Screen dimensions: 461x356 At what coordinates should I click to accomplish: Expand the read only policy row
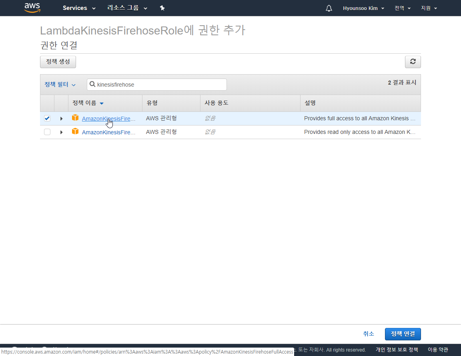61,132
